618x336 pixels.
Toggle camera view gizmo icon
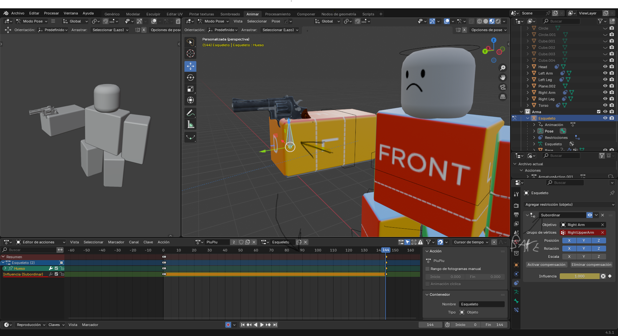(x=502, y=87)
